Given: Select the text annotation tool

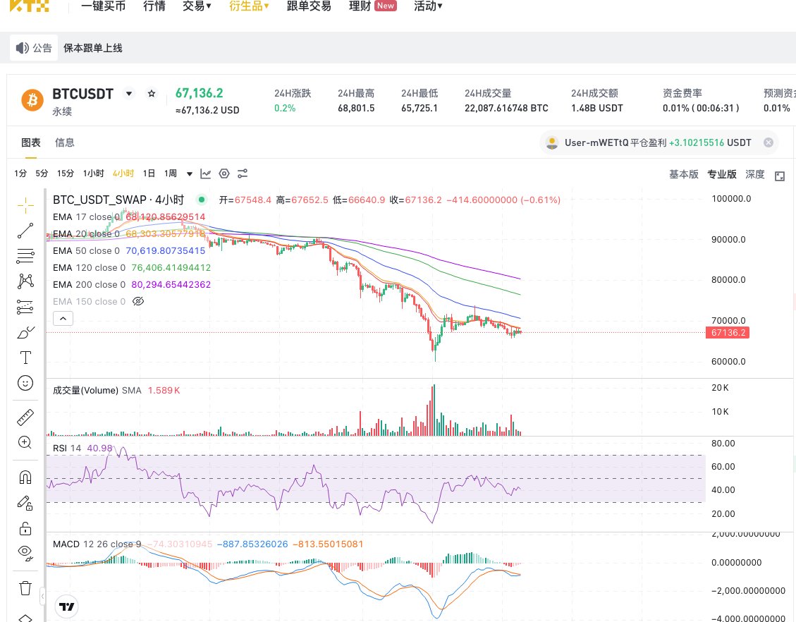Looking at the screenshot, I should pos(25,358).
